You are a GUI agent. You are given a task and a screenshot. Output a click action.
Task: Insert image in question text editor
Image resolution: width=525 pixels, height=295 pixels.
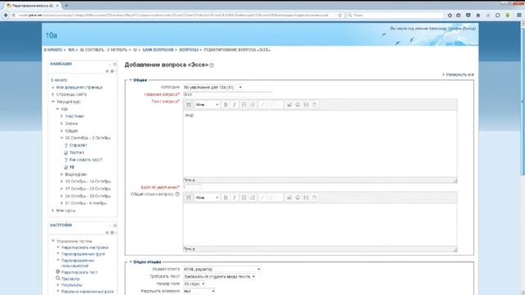coord(289,105)
